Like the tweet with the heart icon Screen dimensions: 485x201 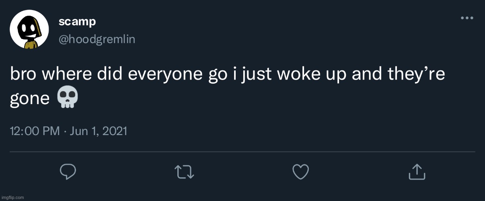coord(300,172)
